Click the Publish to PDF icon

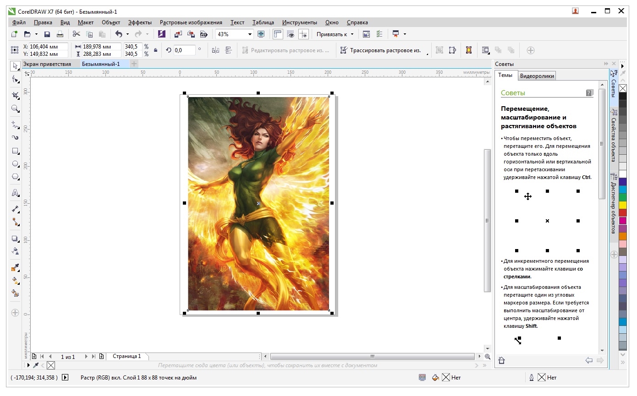[204, 34]
